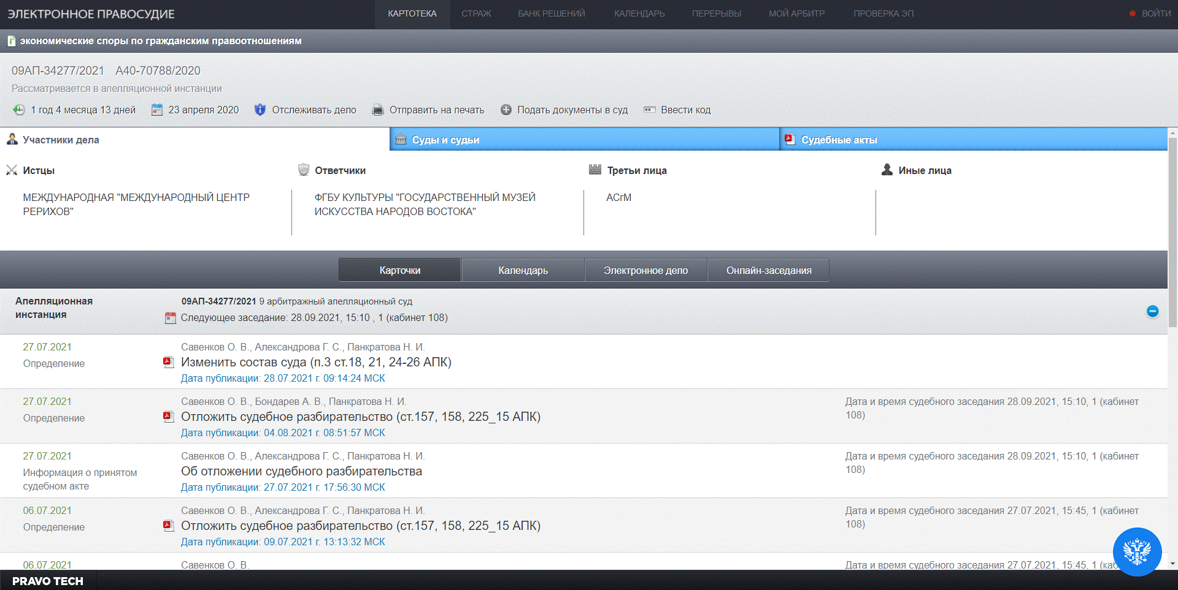Click calendar icon beside Следующее заседание

[x=171, y=318]
